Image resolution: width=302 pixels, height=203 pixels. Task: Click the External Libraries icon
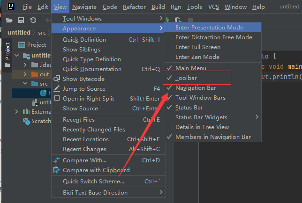click(26, 112)
